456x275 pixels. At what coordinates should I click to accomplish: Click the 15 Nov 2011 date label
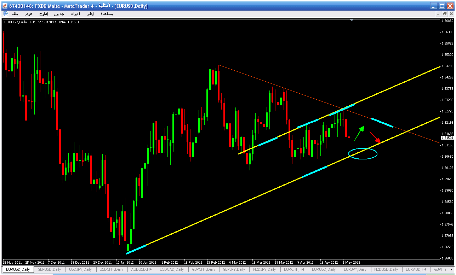click(x=12, y=263)
